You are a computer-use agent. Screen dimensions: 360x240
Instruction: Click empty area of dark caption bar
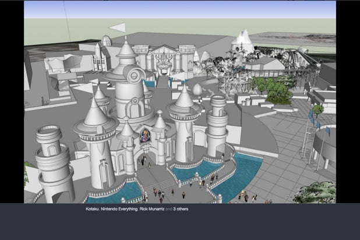click(262, 224)
